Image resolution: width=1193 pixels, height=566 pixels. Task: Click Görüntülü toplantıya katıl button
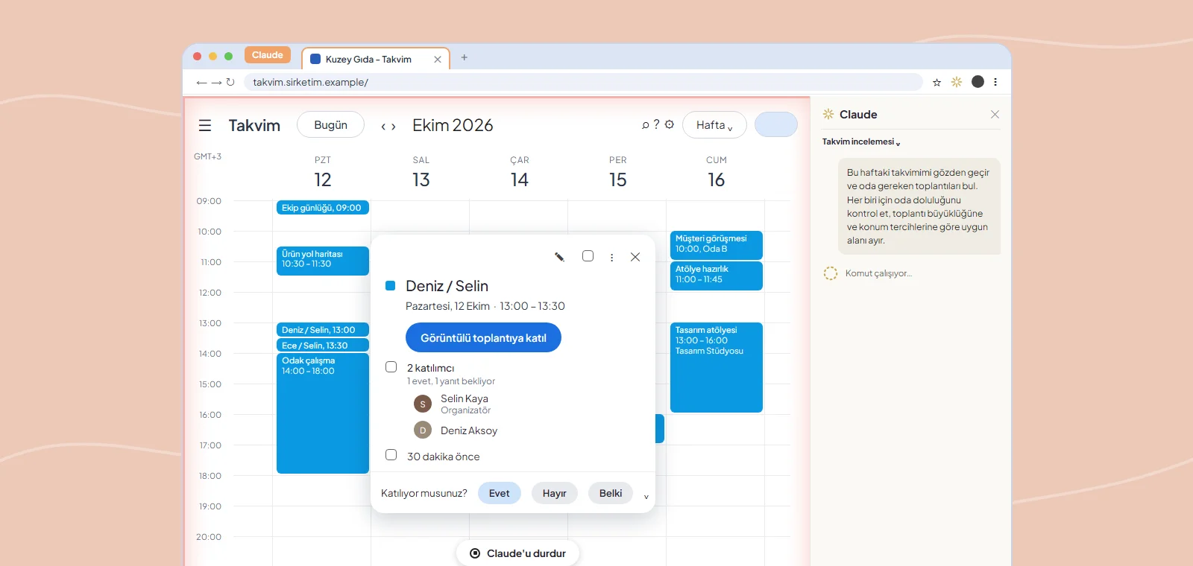pyautogui.click(x=483, y=337)
